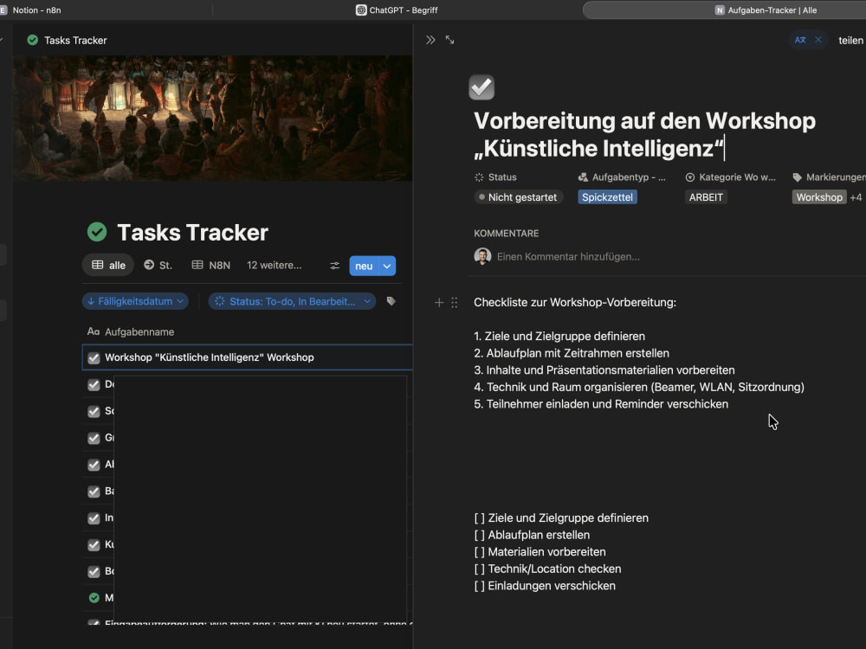
Task: Click the plus icon to add block
Action: coord(439,302)
